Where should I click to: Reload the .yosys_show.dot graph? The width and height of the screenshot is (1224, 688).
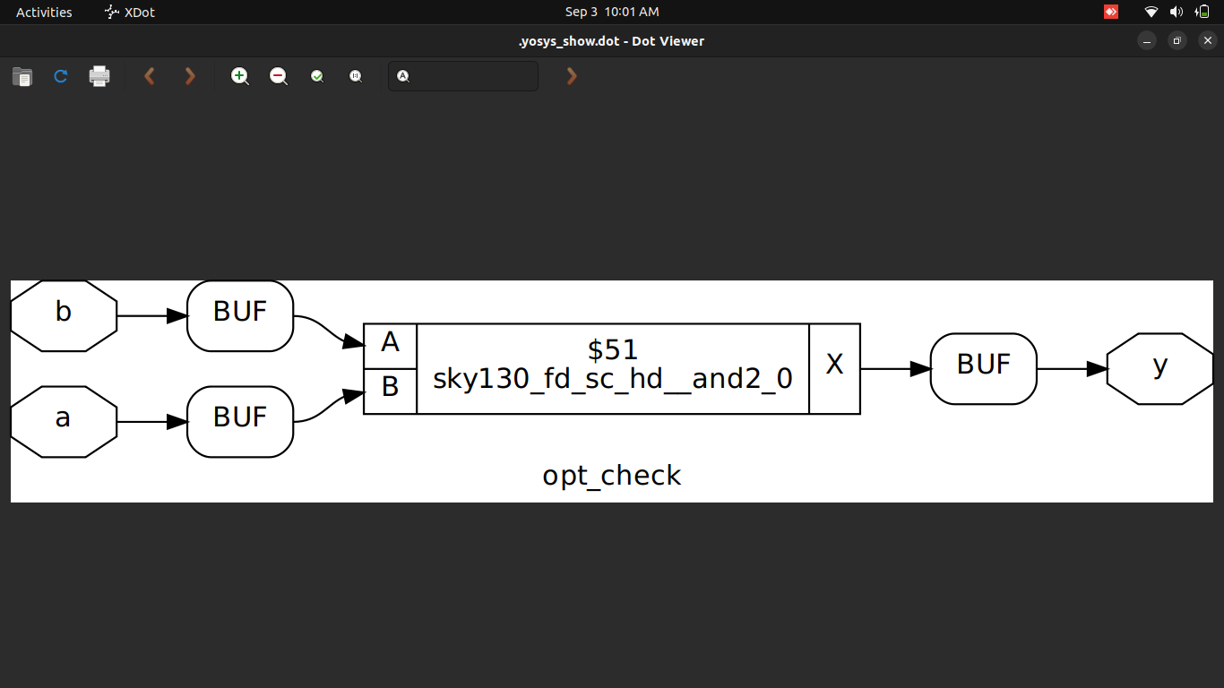tap(60, 76)
